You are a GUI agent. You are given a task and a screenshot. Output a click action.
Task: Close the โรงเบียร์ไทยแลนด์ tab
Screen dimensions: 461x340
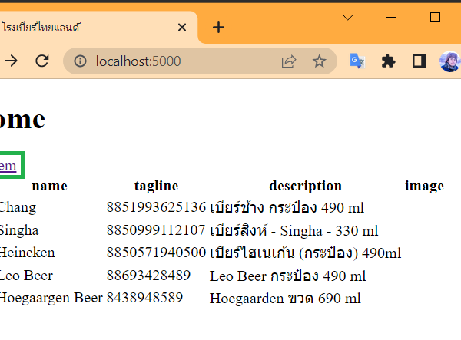point(182,28)
